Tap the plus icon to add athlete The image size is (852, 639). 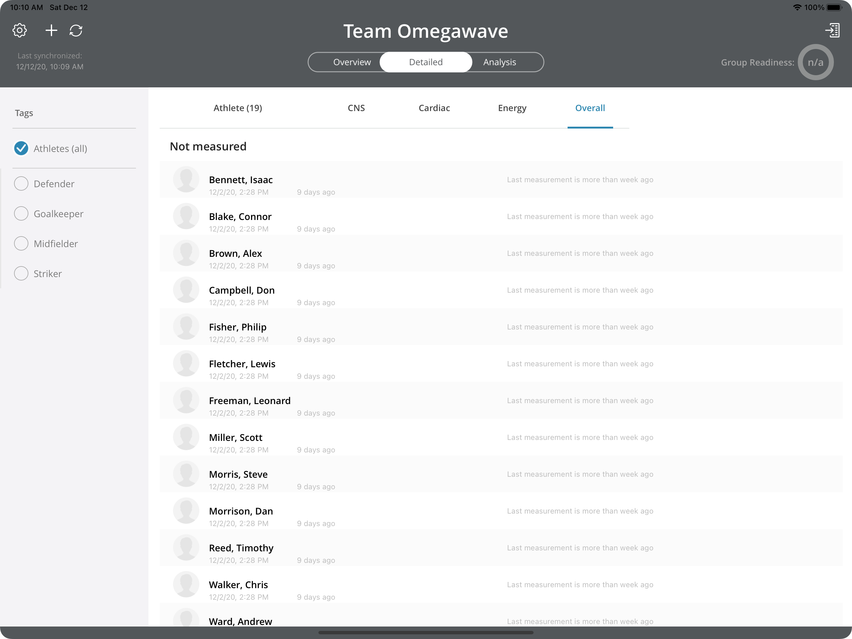51,31
